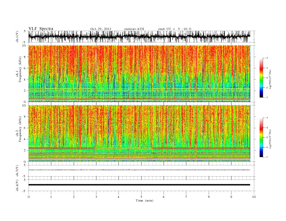Click the time axis tick label "6"

(x=164, y=197)
